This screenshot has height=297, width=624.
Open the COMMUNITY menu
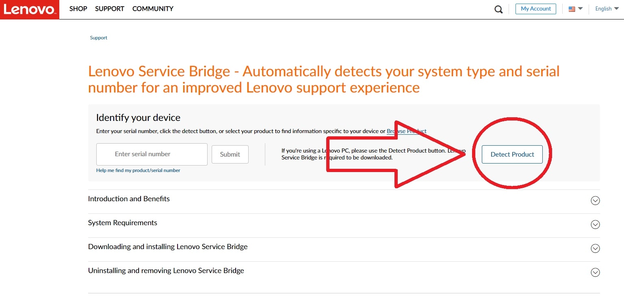(x=153, y=9)
